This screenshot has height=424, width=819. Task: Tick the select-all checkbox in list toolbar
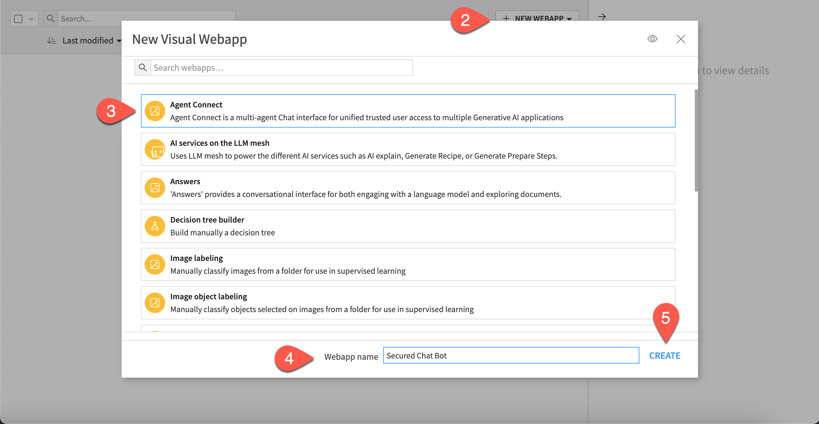pos(19,19)
